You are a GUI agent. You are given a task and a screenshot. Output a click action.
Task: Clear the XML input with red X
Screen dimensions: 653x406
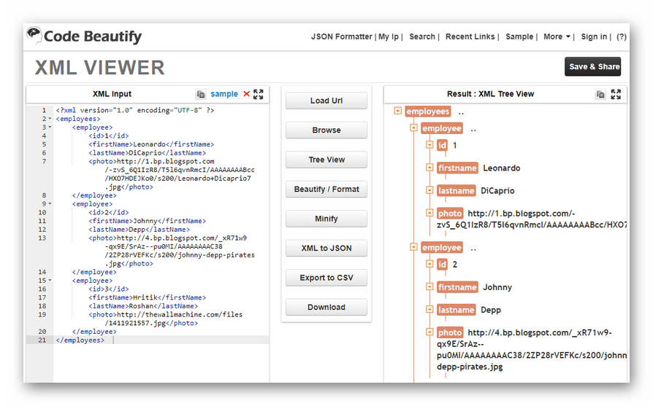[247, 94]
